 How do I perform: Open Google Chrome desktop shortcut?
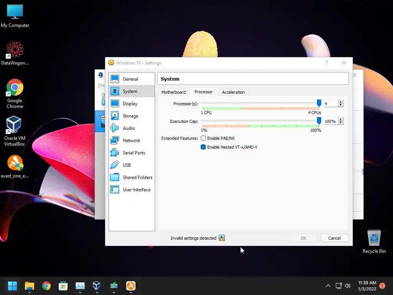click(x=15, y=94)
